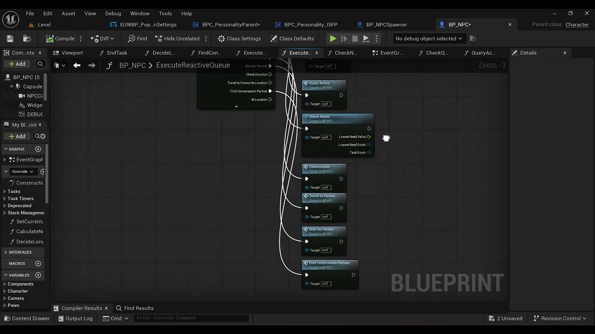Select the DecideLong function
595x334 pixels.
[x=26, y=242]
